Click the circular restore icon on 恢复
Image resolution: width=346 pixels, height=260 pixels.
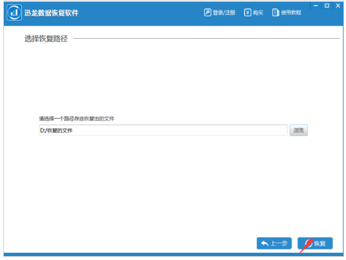[308, 243]
